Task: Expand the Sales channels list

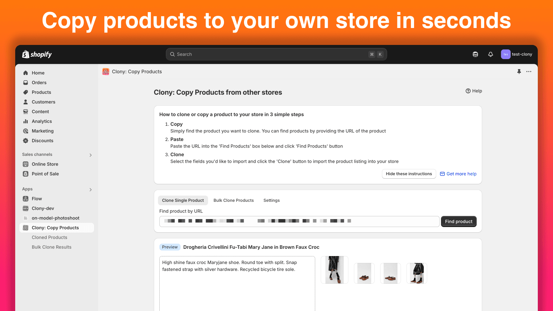Action: tap(91, 155)
